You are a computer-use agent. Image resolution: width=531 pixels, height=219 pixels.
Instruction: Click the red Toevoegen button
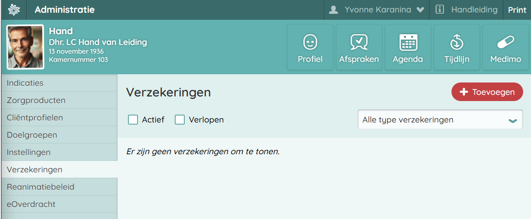point(487,92)
